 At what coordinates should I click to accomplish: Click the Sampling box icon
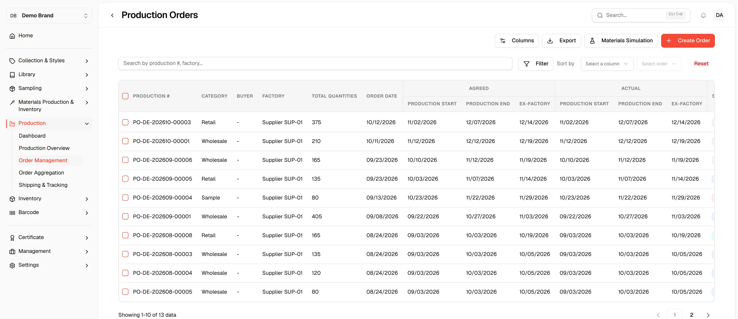click(x=12, y=88)
